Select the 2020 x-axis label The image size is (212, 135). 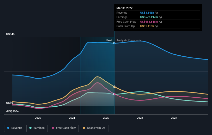click(x=38, y=118)
